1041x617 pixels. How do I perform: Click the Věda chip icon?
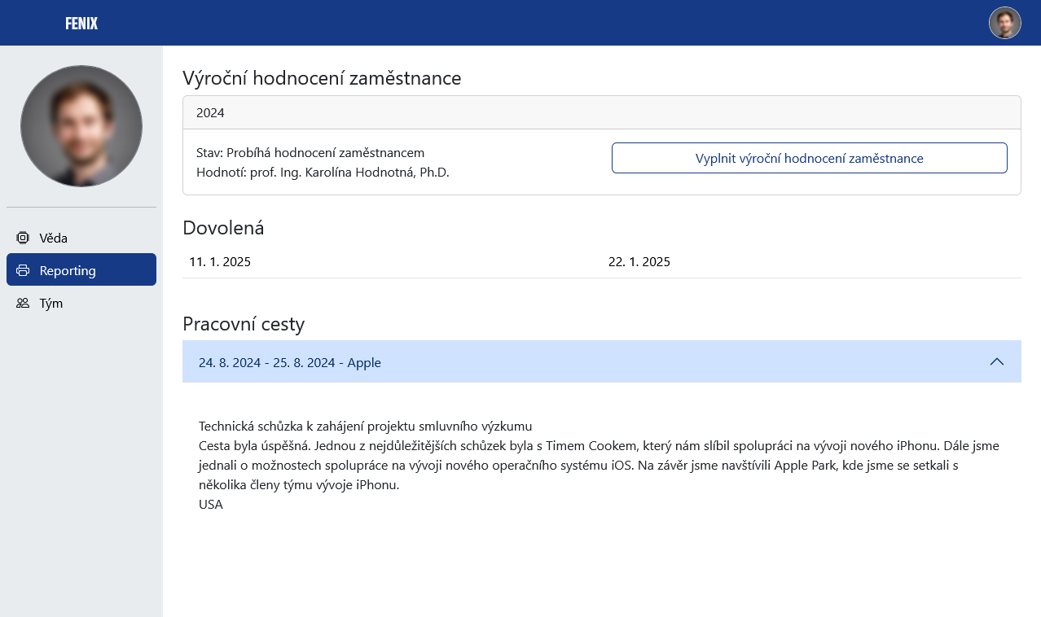[x=23, y=238]
